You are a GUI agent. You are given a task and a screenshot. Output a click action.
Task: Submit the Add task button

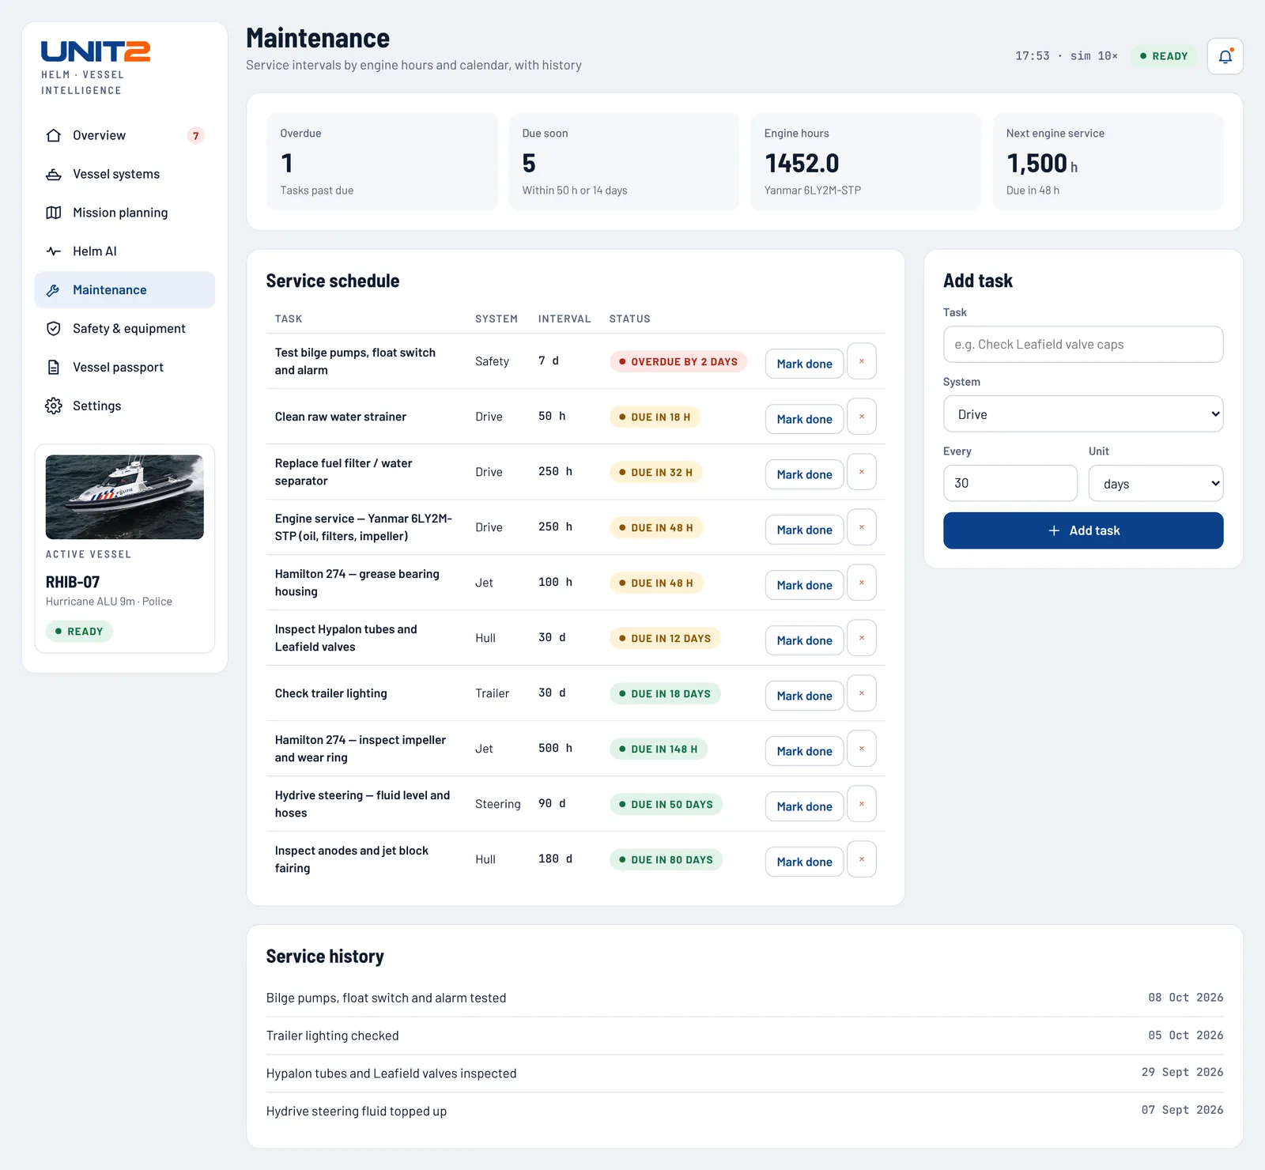click(1083, 530)
